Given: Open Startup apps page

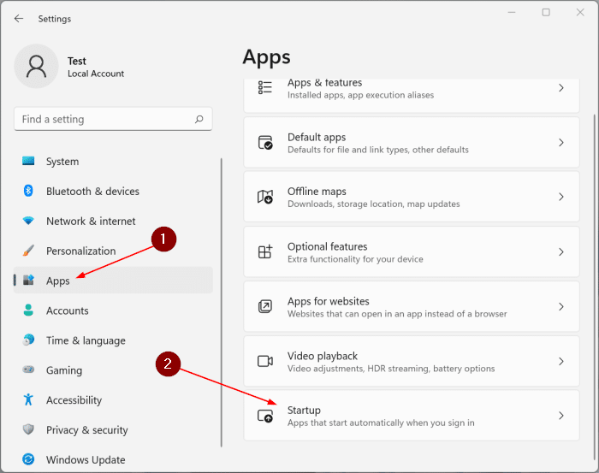Looking at the screenshot, I should [x=412, y=416].
